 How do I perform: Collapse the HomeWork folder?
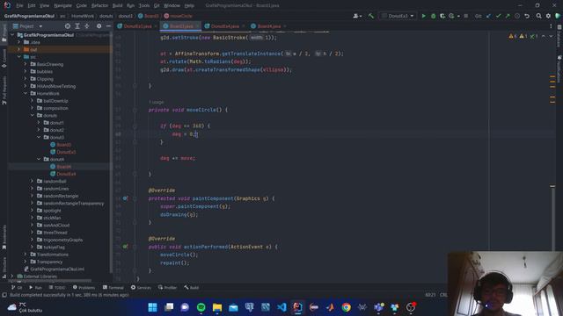point(26,94)
